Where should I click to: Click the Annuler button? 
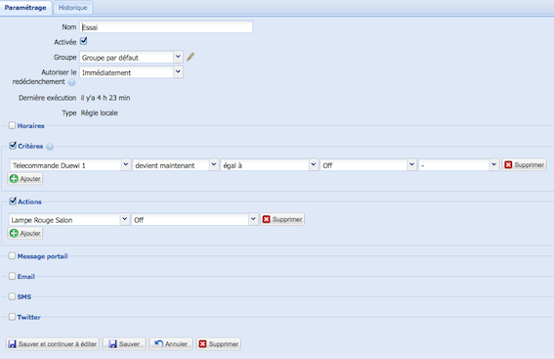171,343
